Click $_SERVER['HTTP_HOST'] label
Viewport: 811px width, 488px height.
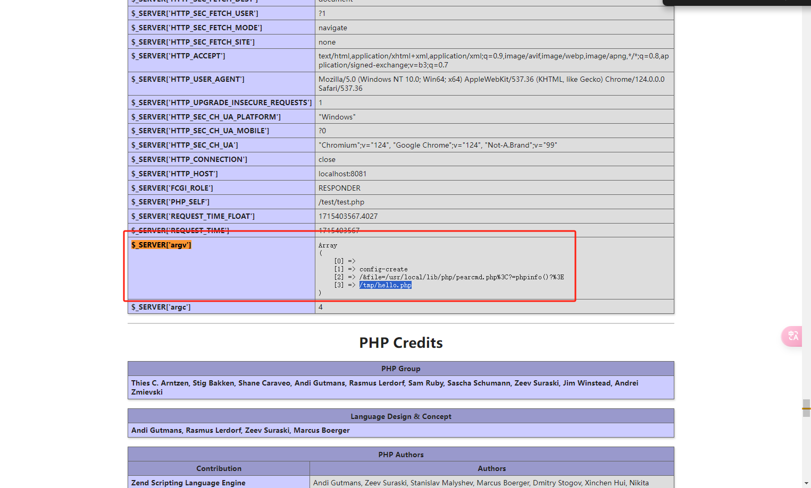174,174
